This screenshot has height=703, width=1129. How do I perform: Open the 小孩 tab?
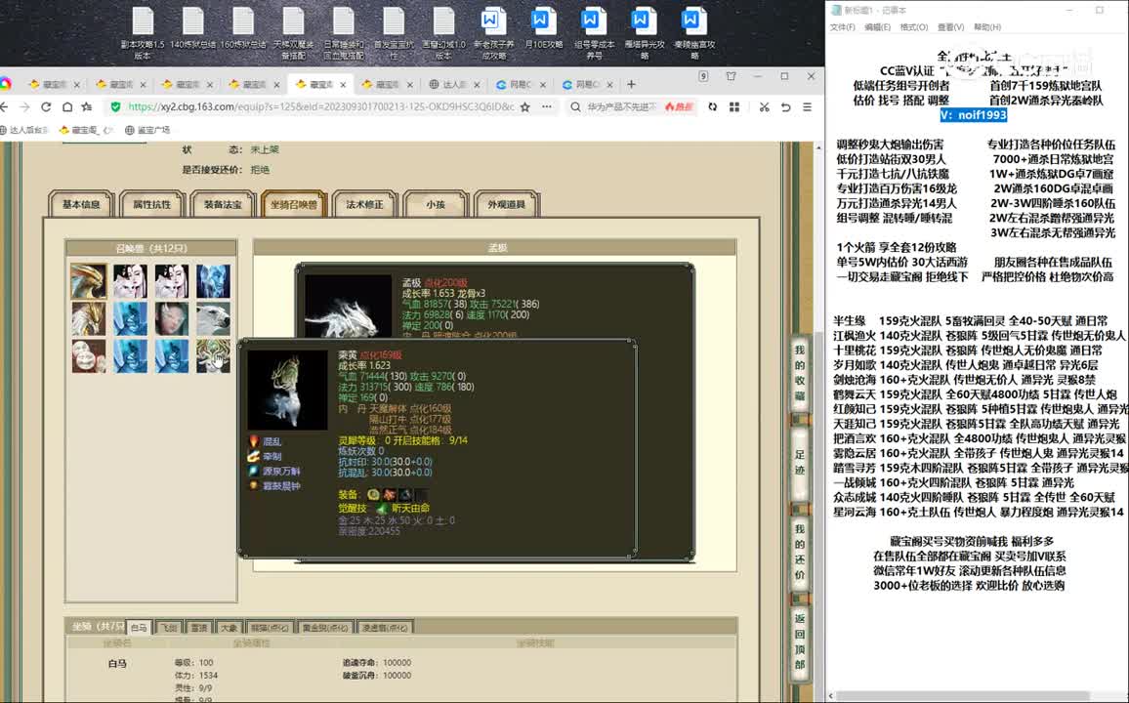pyautogui.click(x=436, y=204)
